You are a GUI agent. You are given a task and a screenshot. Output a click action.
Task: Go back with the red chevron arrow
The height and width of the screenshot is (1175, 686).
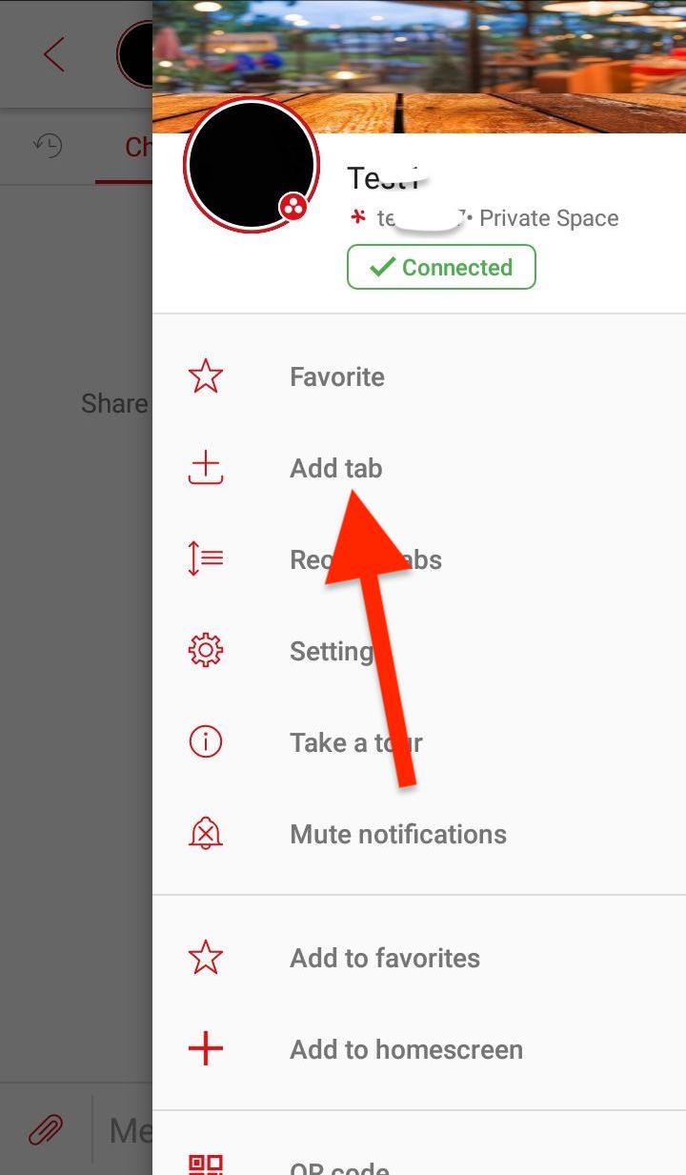pos(54,54)
